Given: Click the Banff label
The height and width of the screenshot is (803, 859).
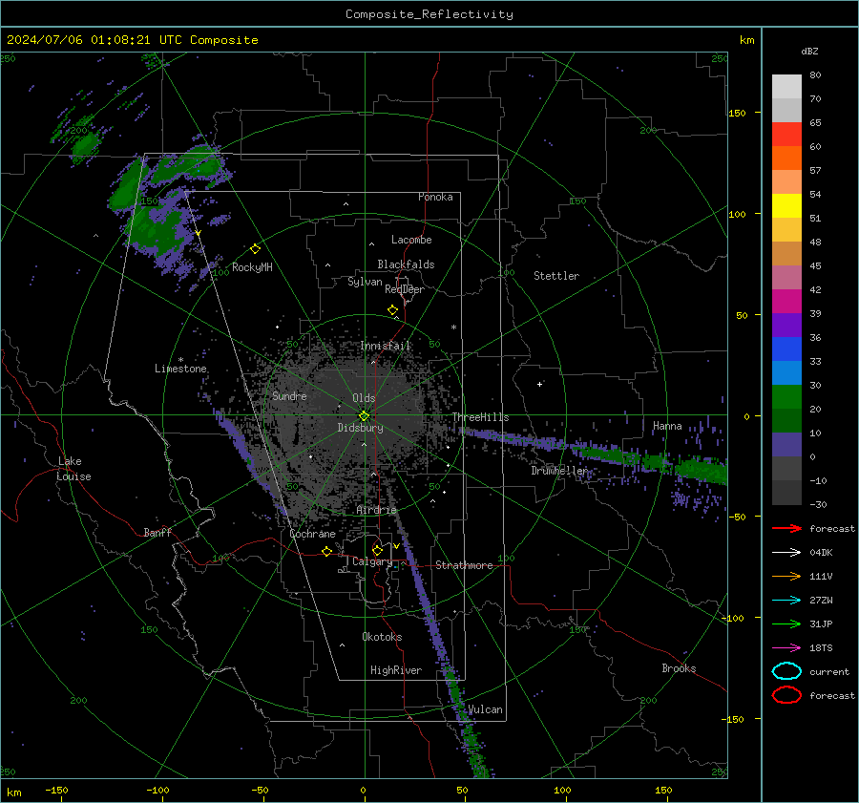Looking at the screenshot, I should tap(157, 533).
